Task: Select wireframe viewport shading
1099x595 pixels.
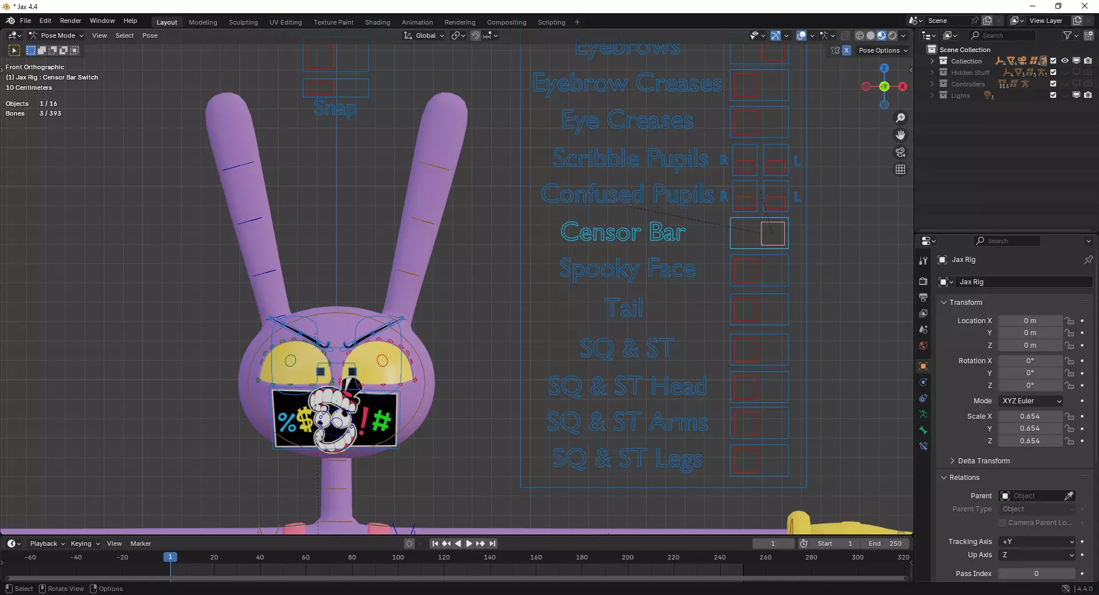Action: click(860, 35)
